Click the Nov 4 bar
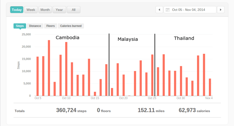Image resolution: width=234 pixels, height=126 pixels. [210, 87]
